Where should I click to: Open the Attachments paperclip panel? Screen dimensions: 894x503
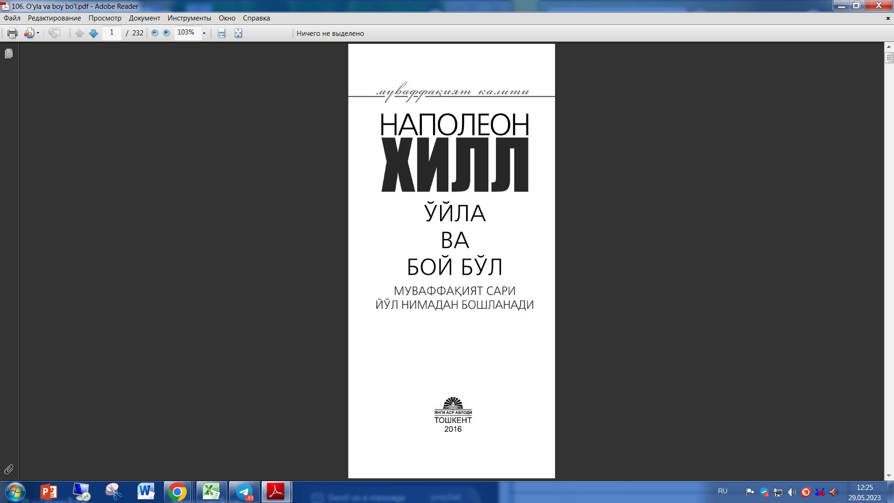9,469
